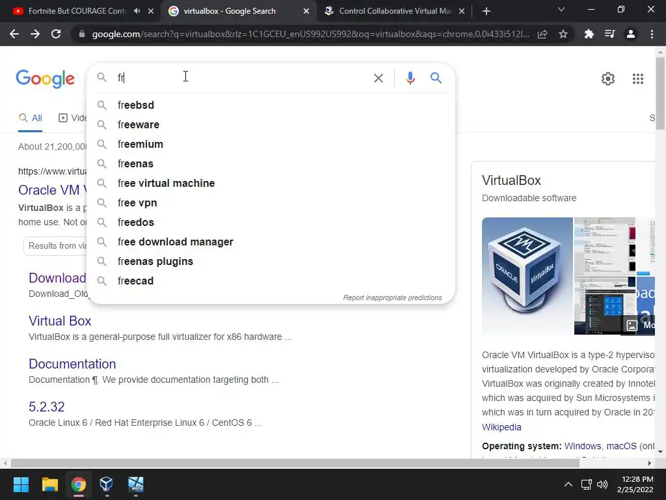Bookmark this page with the star icon
666x500 pixels.
click(563, 34)
